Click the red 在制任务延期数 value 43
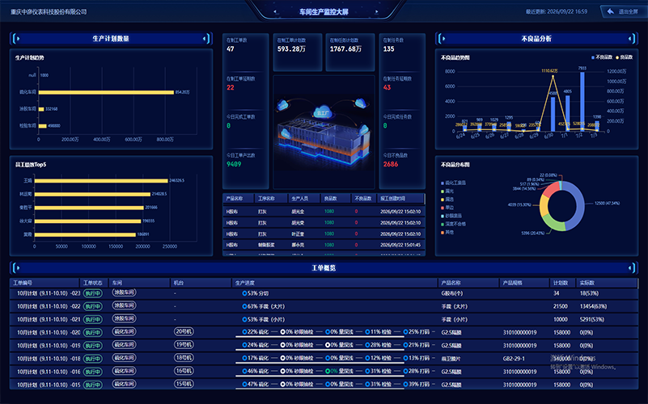Screen dimensions: 648x404 (x=387, y=87)
